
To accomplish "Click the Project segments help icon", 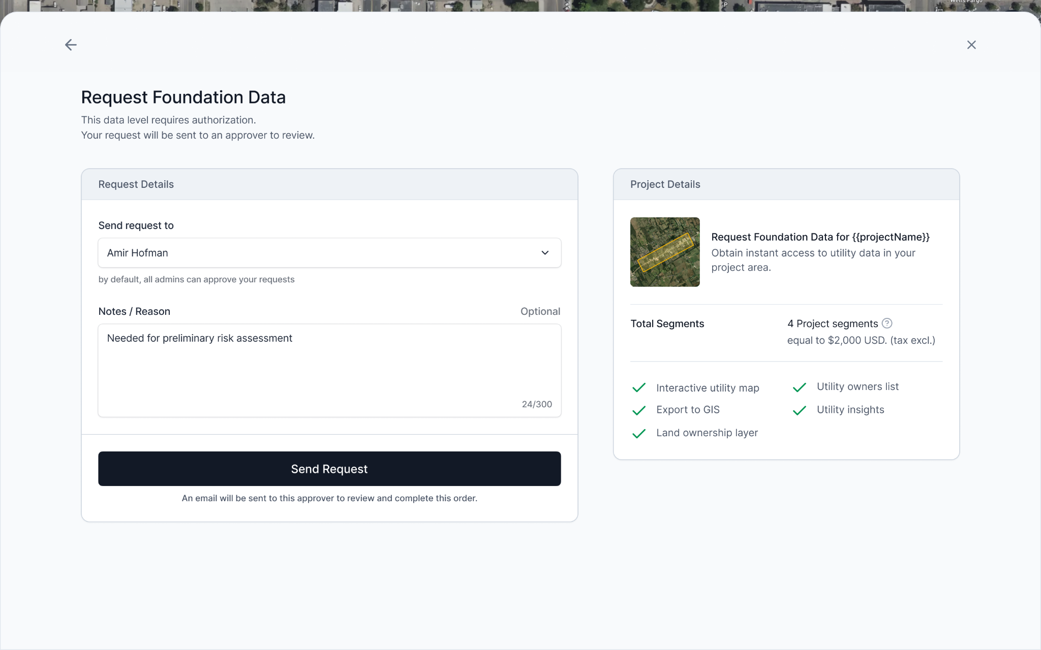I will [x=887, y=323].
